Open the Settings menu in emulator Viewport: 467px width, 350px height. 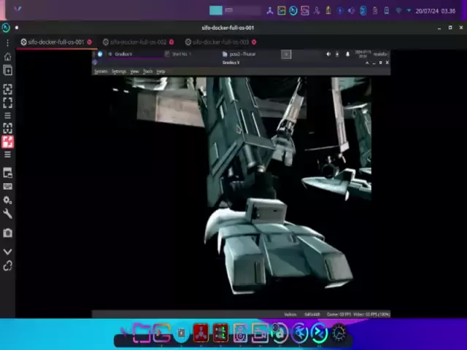pos(118,71)
